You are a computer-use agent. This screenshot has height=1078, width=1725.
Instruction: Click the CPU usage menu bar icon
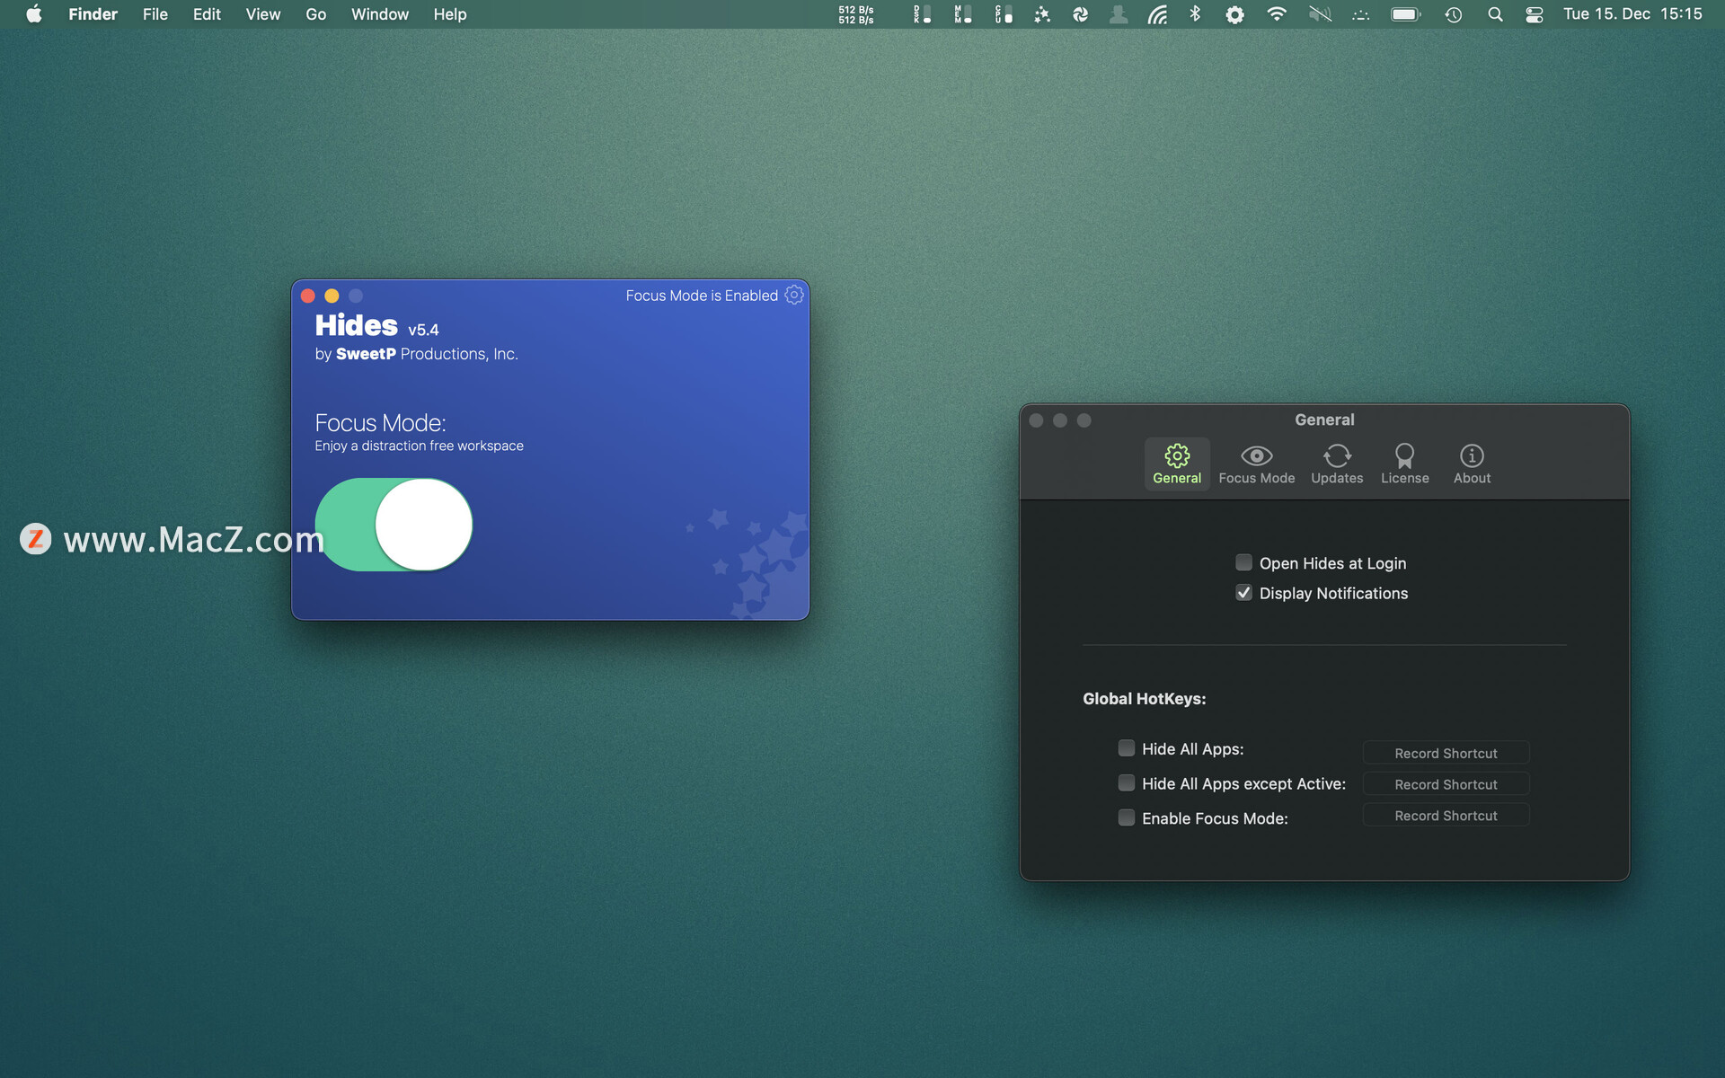point(1004,14)
